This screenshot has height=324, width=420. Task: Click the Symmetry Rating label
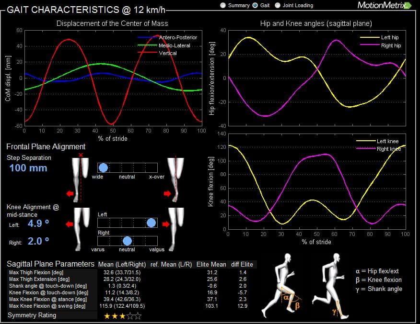[x=32, y=315]
